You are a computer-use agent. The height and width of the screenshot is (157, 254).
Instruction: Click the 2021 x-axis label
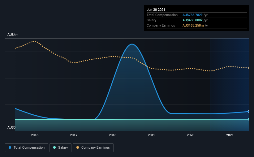point(230,135)
